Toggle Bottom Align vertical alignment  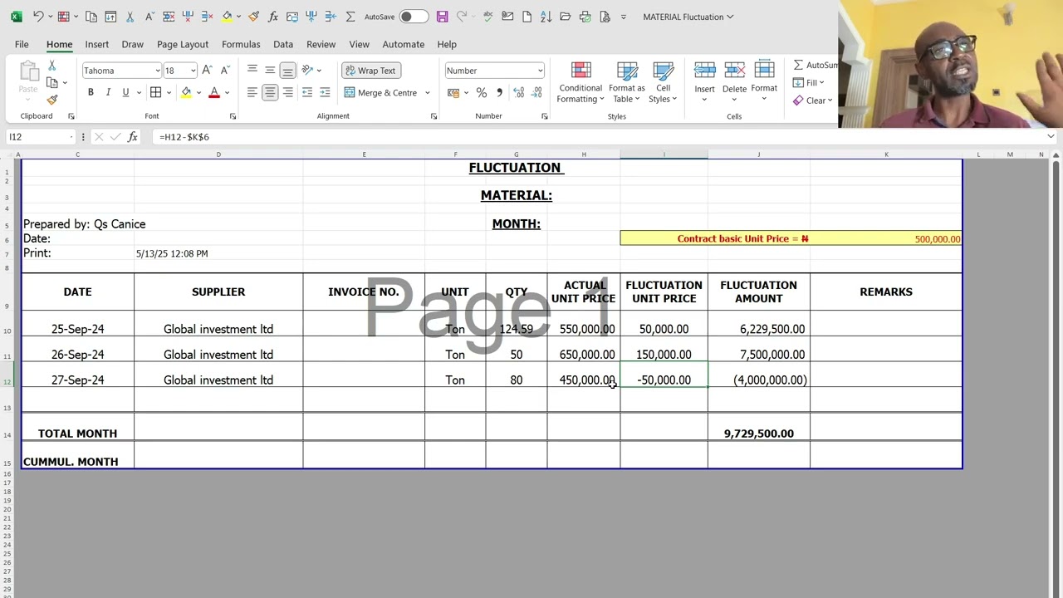click(x=287, y=71)
